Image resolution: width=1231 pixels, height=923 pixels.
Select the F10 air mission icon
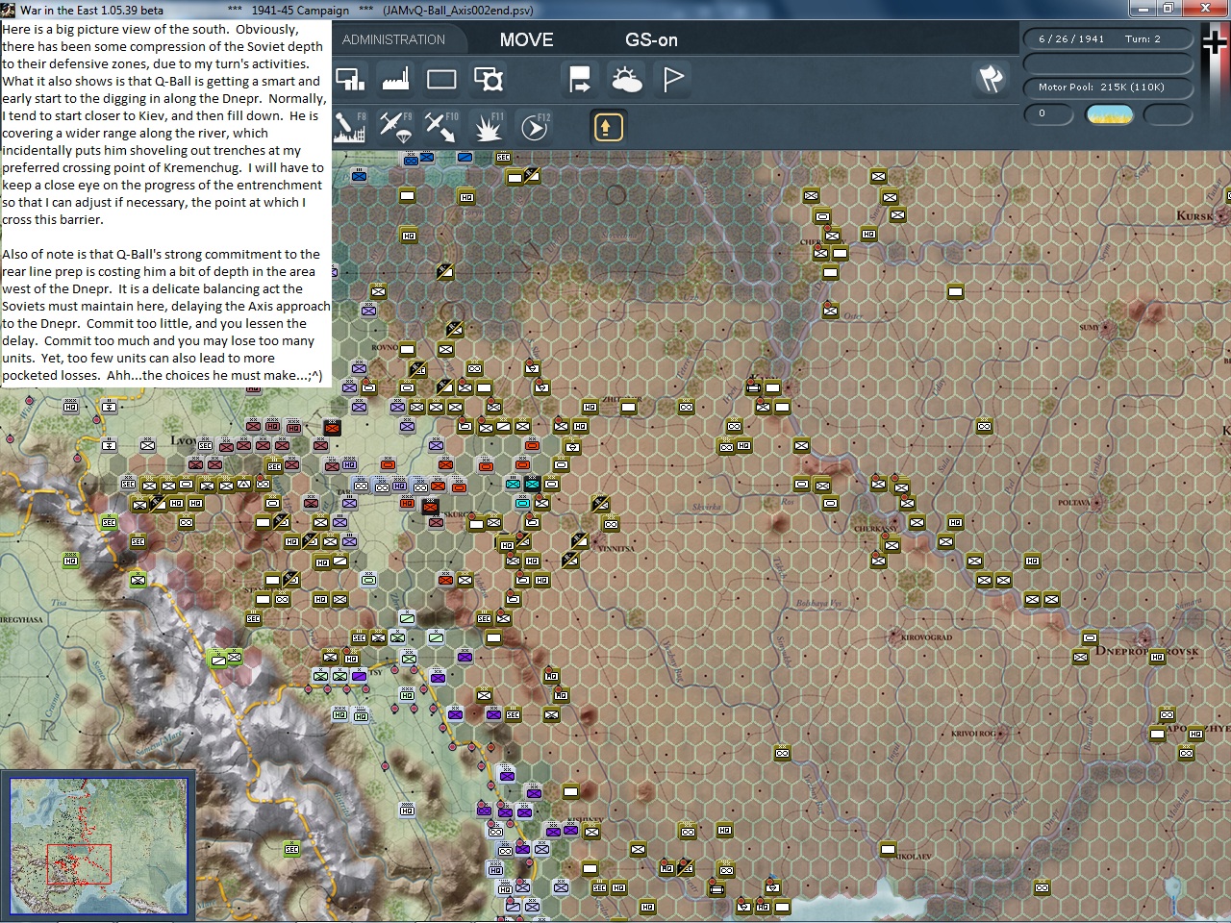pos(441,127)
